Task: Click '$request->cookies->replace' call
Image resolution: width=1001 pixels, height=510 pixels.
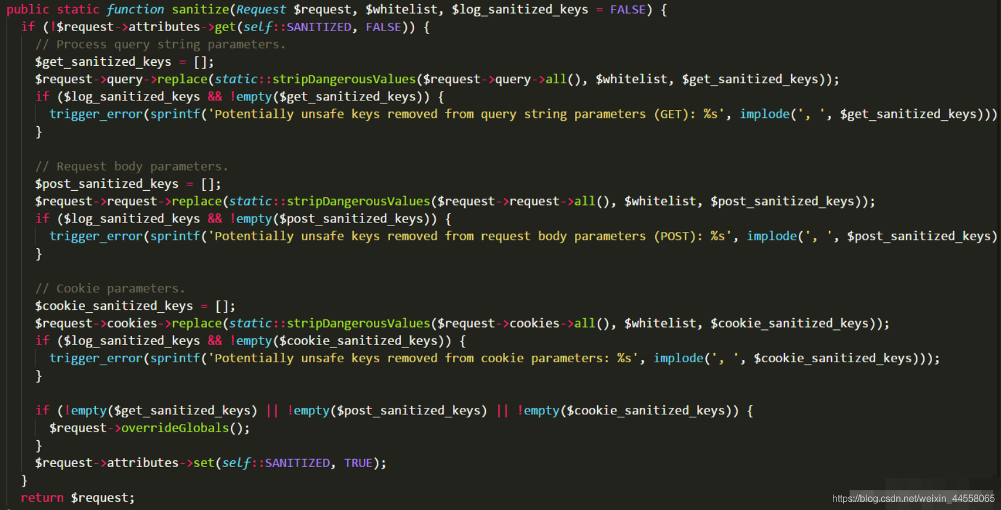Action: 128,323
